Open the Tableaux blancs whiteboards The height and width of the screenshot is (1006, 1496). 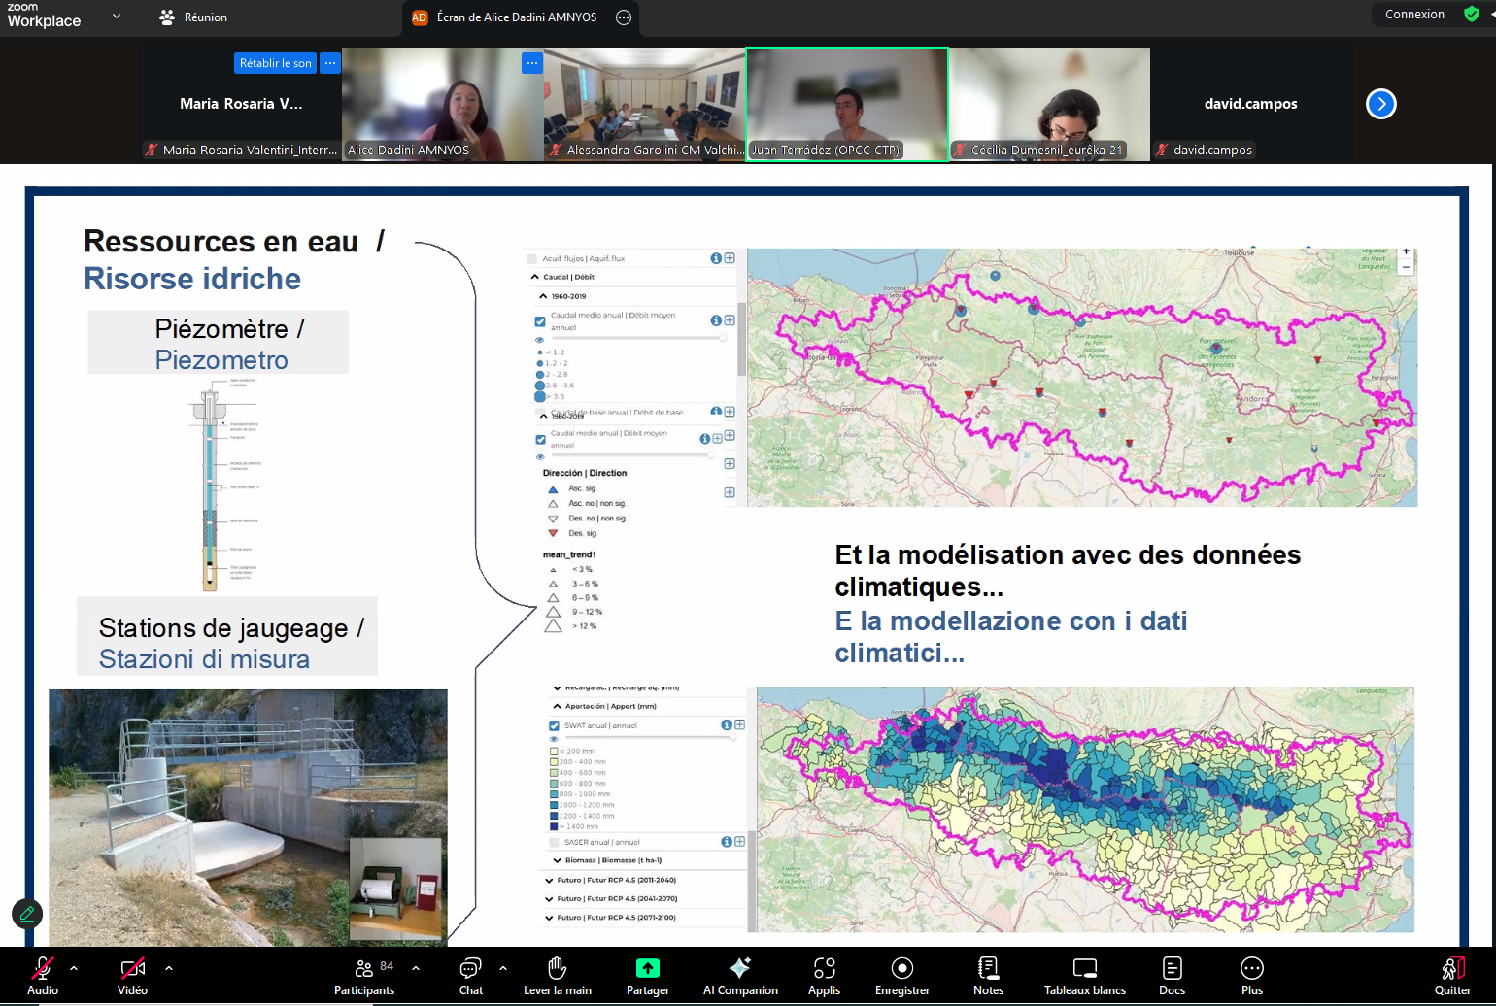(1084, 975)
